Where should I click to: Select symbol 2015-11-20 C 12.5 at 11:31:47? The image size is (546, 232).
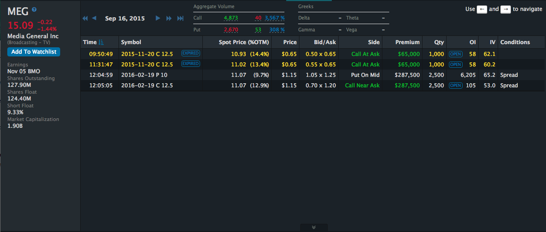tap(147, 64)
